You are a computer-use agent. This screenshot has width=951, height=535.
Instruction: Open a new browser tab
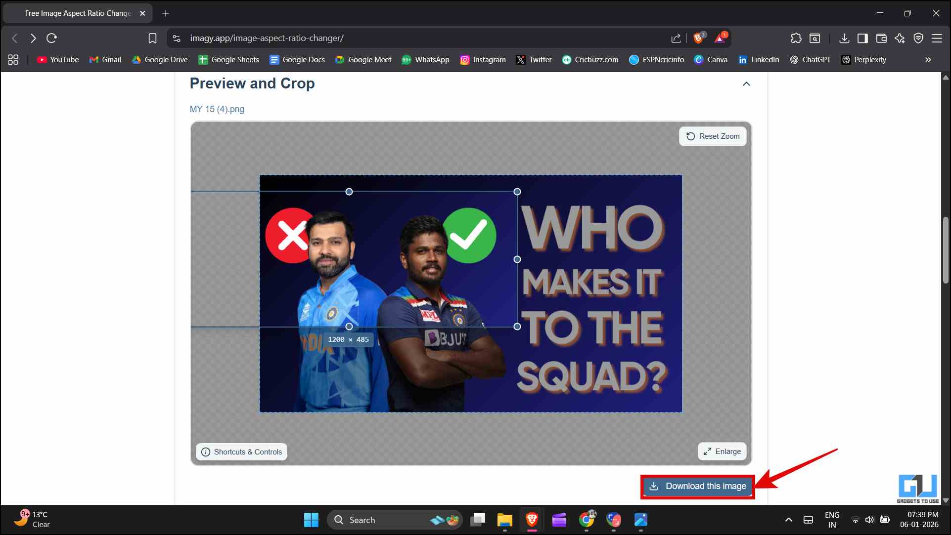pyautogui.click(x=166, y=13)
